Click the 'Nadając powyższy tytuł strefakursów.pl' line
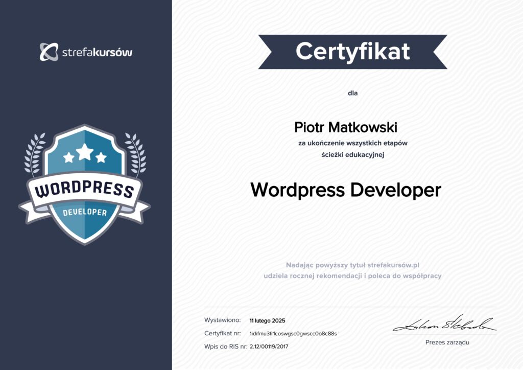Image resolution: width=523 pixels, height=370 pixels. [x=352, y=265]
